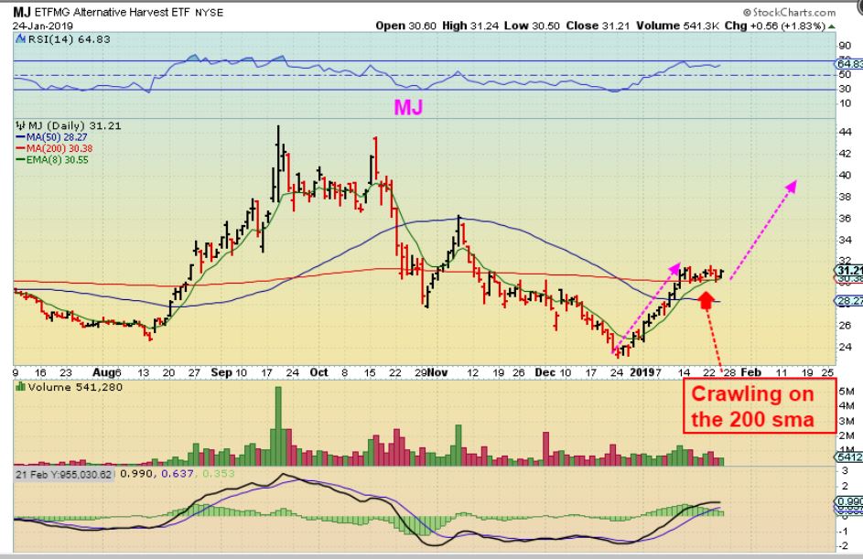This screenshot has width=863, height=559.
Task: Click the Nov label on the date axis
Action: pos(438,372)
